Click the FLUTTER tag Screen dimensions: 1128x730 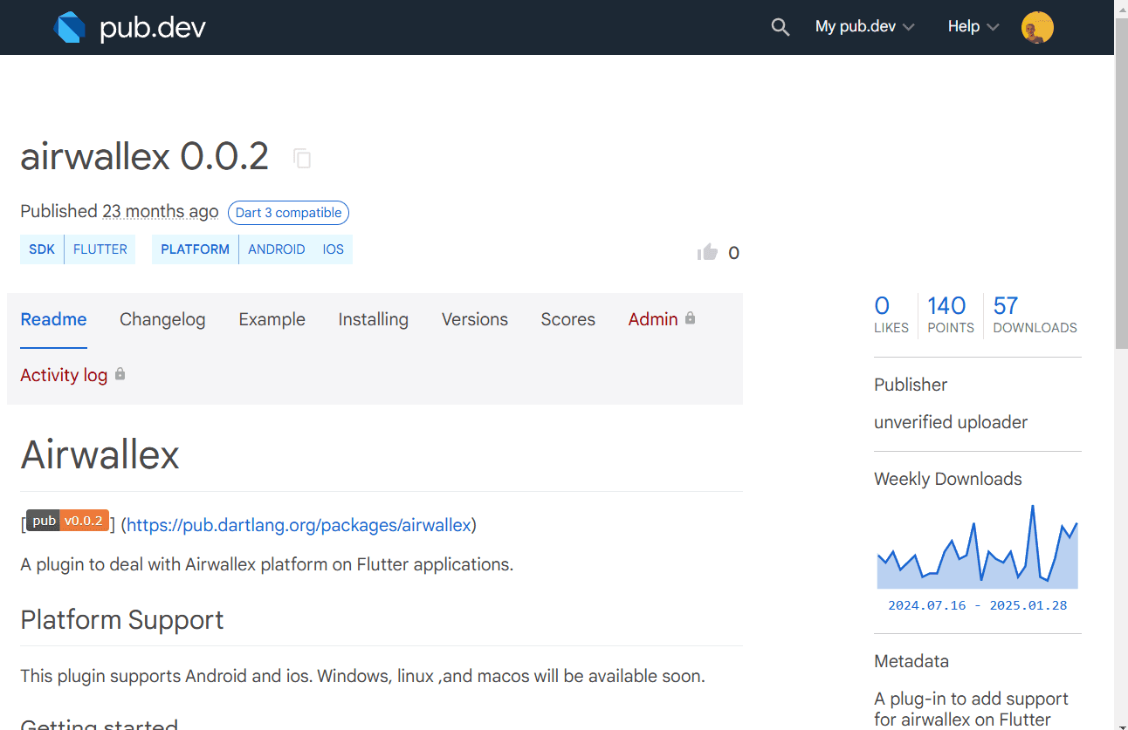[100, 249]
